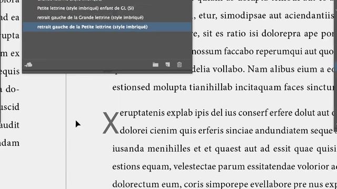Click the large drop cap X
The width and height of the screenshot is (337, 189).
tap(111, 123)
